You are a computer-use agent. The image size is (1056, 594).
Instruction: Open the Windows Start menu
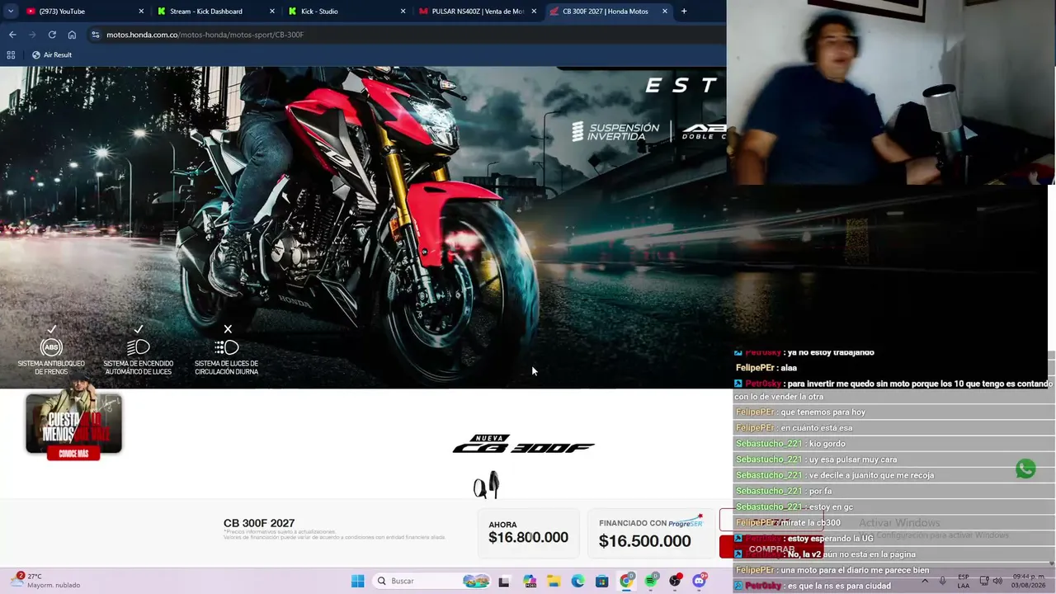point(357,581)
